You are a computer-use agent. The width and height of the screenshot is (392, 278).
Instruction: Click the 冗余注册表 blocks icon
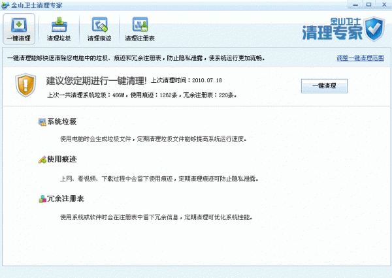tap(42, 199)
